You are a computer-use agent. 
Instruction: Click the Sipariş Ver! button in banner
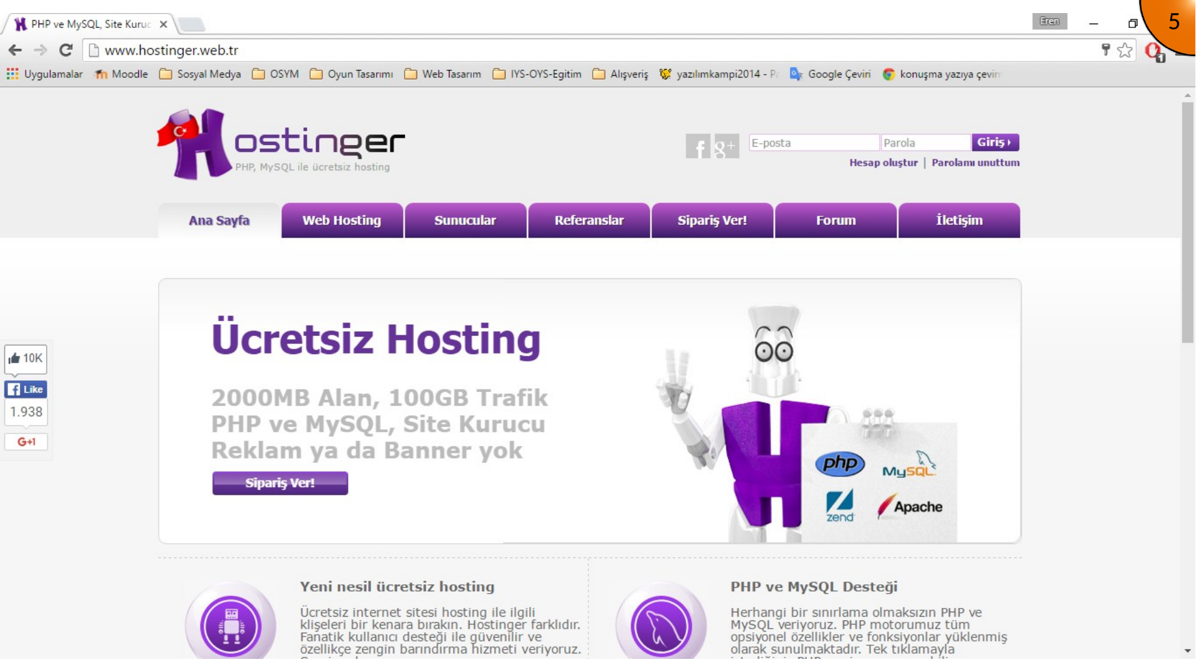pyautogui.click(x=280, y=483)
